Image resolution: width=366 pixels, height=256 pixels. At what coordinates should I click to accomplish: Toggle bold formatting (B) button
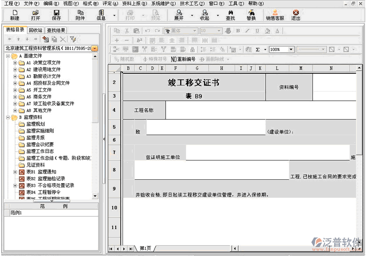tap(238, 31)
